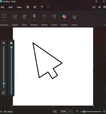
Task: Open the Edit menu
Action: tap(10, 7)
